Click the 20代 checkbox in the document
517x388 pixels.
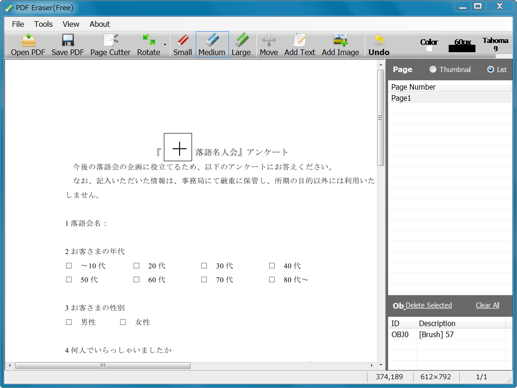click(x=136, y=266)
